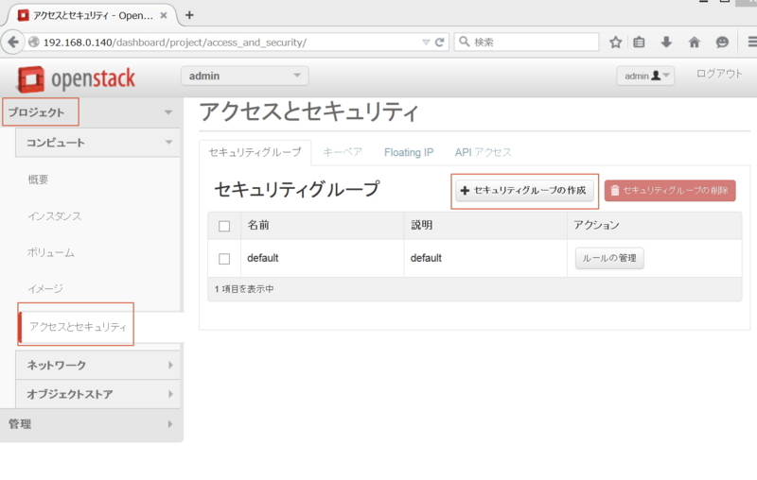The image size is (757, 480).
Task: Select アクセスとセキュリティ sidebar item
Action: point(78,327)
